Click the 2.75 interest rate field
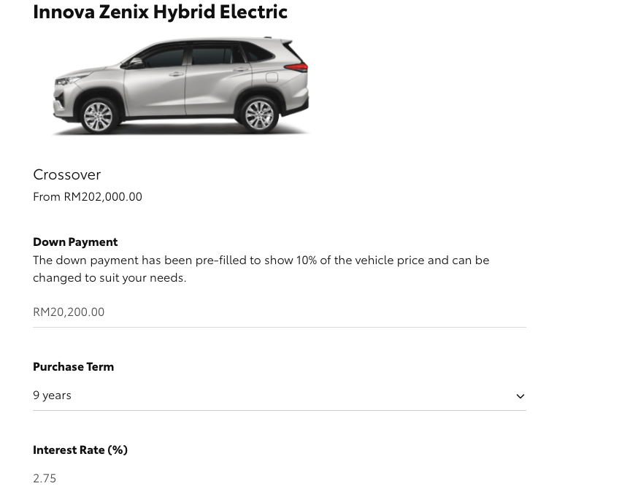 [x=280, y=478]
